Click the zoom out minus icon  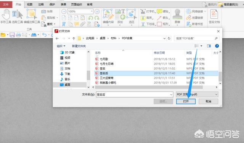click(64, 11)
